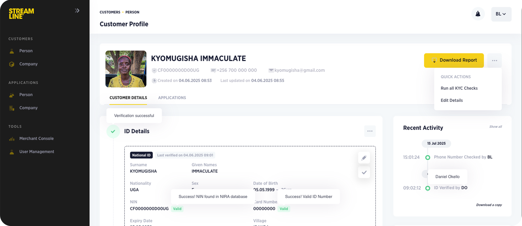Open ID Details three-dot options menu

click(370, 131)
